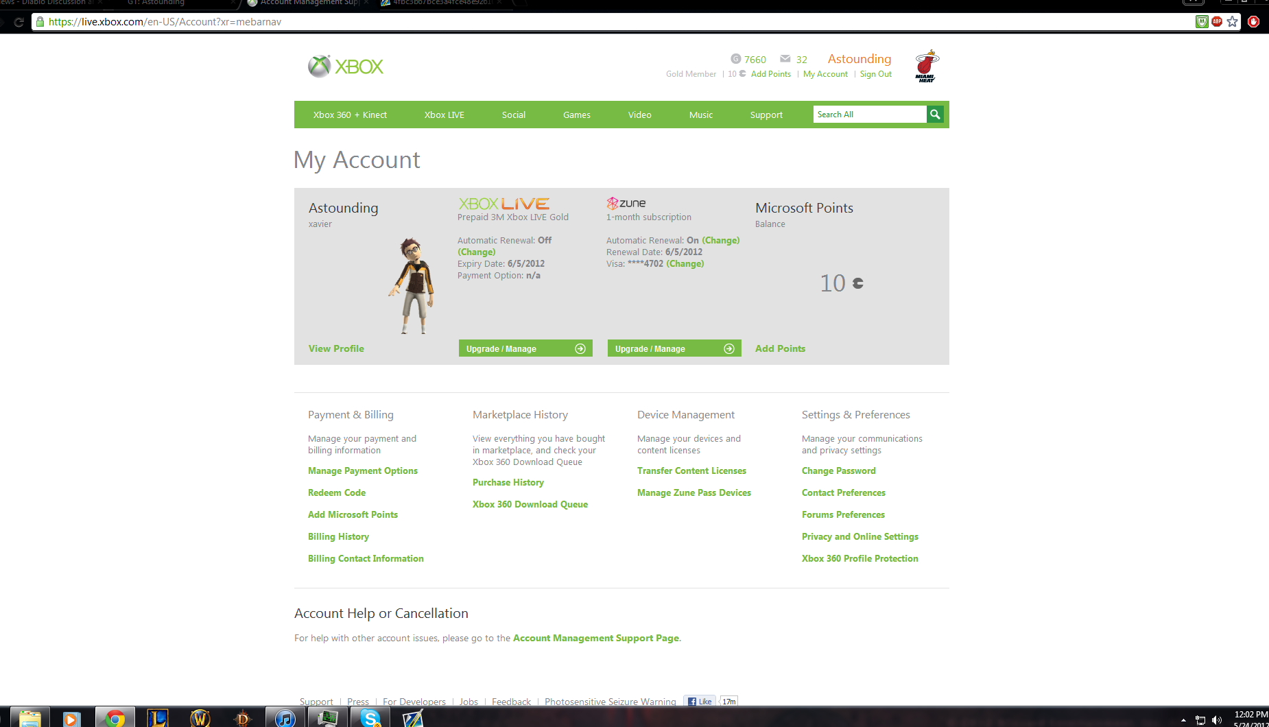Click Add Points in the page header
The image size is (1269, 727).
771,74
